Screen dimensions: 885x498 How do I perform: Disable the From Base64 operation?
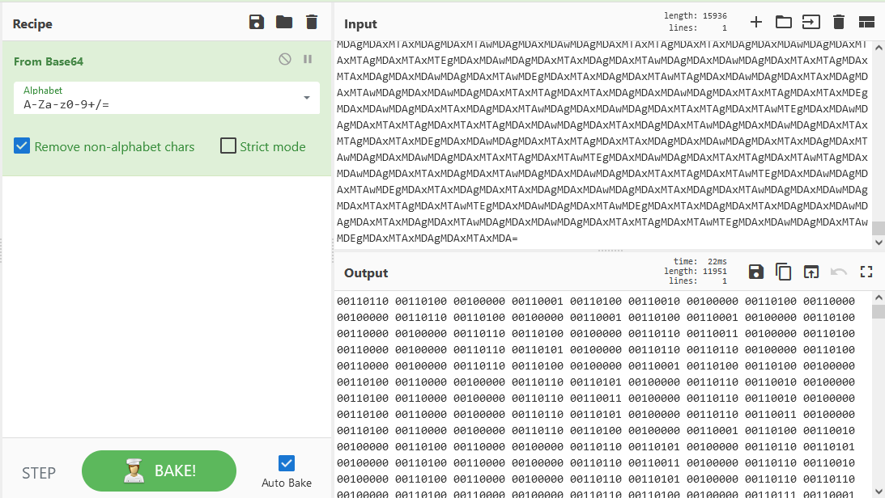[x=285, y=59]
